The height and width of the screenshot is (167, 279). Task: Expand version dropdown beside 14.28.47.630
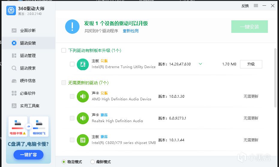point(200,64)
